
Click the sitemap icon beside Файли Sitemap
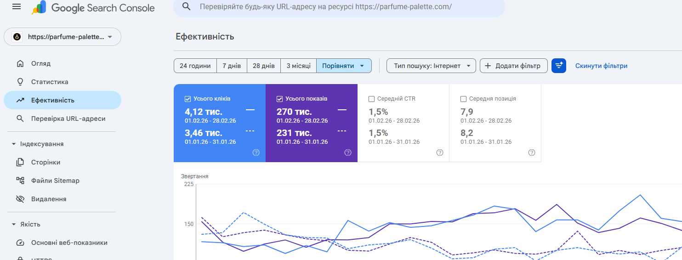coord(20,181)
